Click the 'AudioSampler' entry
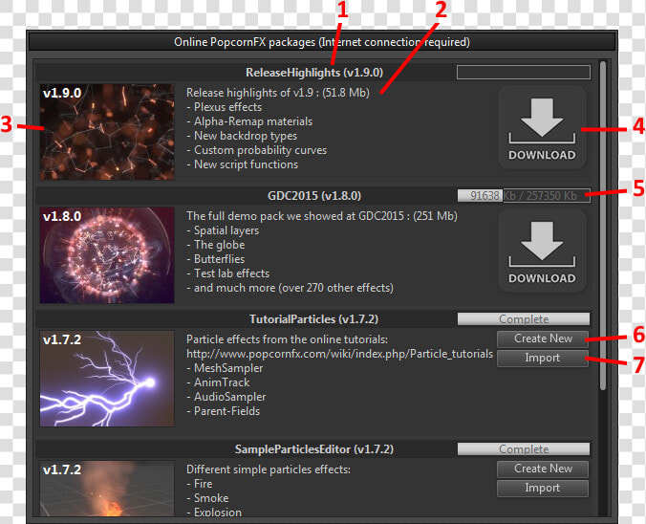The height and width of the screenshot is (524, 646). [226, 397]
